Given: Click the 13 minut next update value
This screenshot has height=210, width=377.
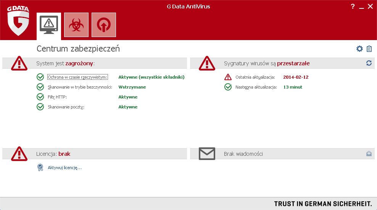Looking at the screenshot, I should [293, 87].
